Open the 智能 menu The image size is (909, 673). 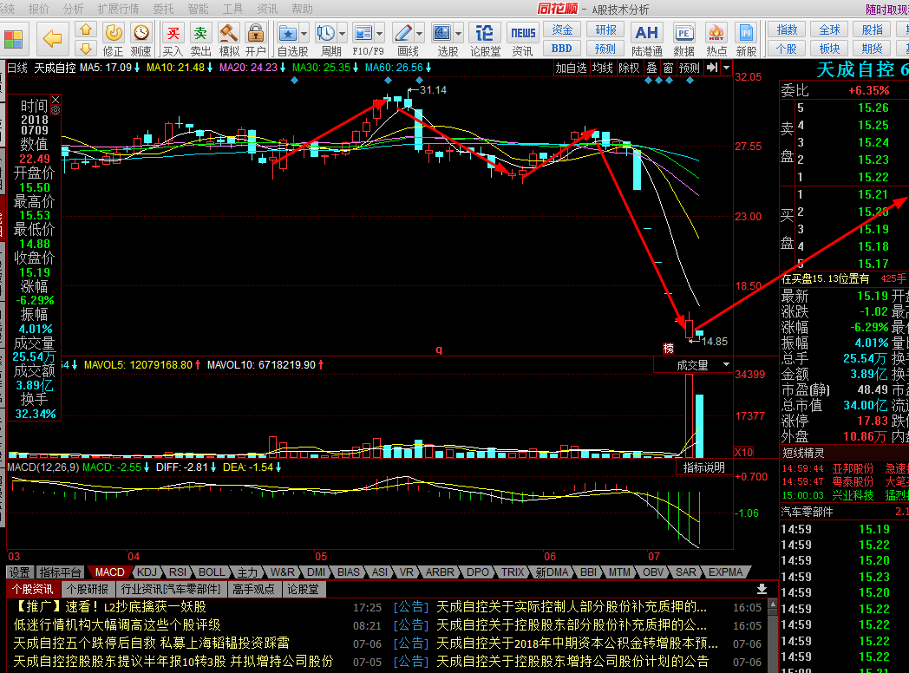[x=199, y=9]
